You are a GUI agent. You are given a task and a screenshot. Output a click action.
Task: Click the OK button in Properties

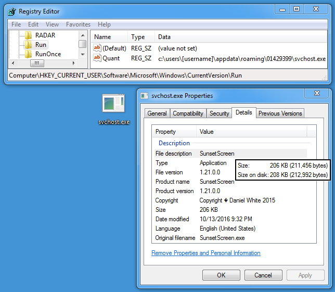(x=221, y=275)
